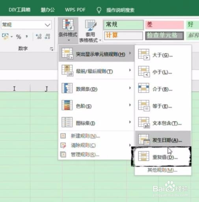This screenshot has height=202, width=199.
Task: Switch to the WPS PDF tab
Action: point(75,10)
